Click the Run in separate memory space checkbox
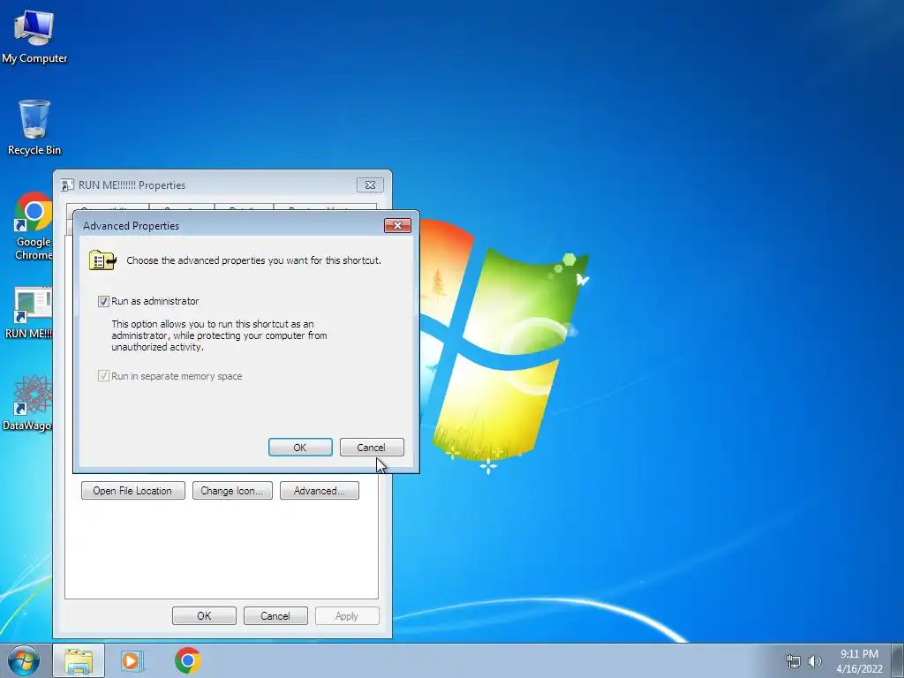 tap(103, 376)
